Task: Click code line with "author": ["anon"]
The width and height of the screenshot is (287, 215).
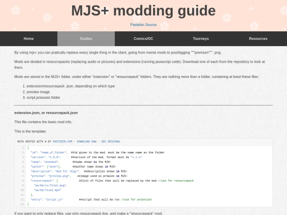Action: point(73,167)
